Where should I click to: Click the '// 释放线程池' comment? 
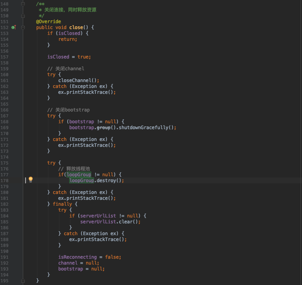pos(74,169)
